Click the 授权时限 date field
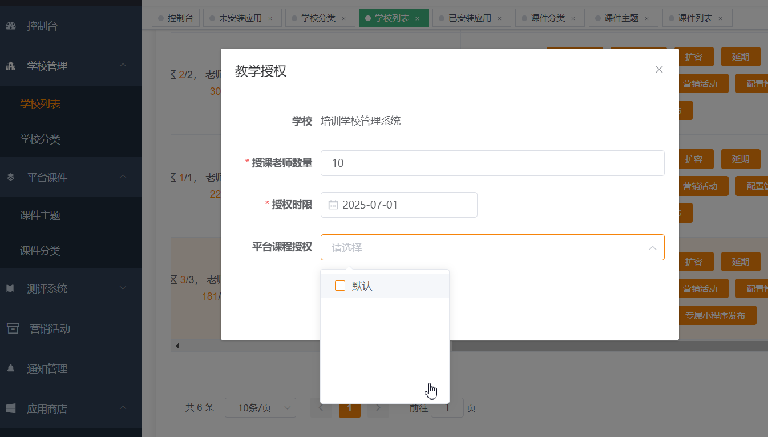768x437 pixels. (399, 205)
